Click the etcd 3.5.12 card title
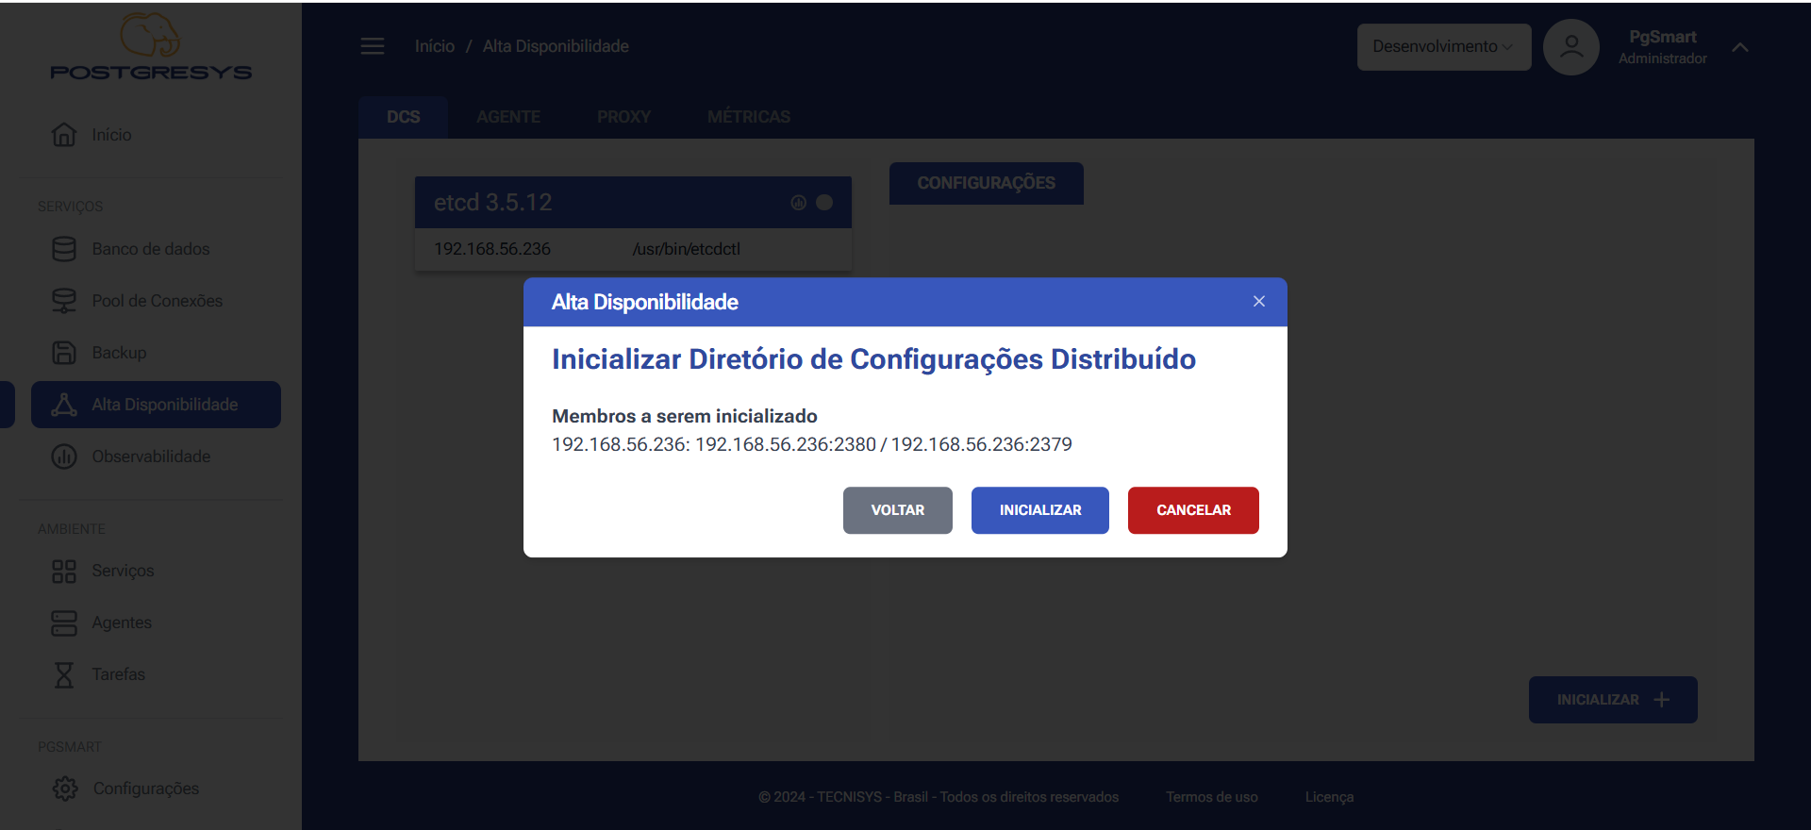 493,202
